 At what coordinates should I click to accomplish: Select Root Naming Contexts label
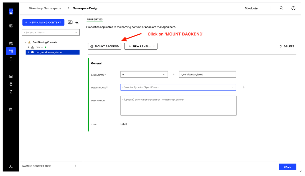(x=45, y=42)
